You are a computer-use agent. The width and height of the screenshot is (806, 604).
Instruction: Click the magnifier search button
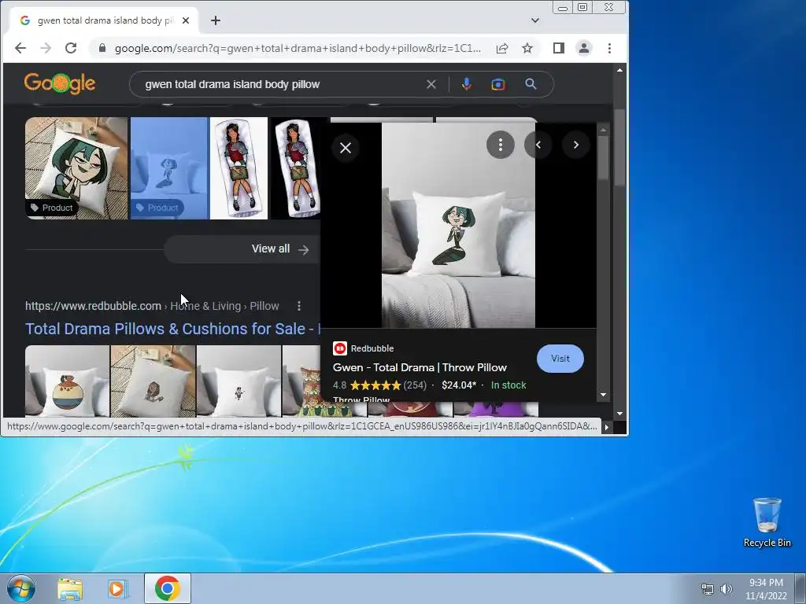tap(531, 84)
